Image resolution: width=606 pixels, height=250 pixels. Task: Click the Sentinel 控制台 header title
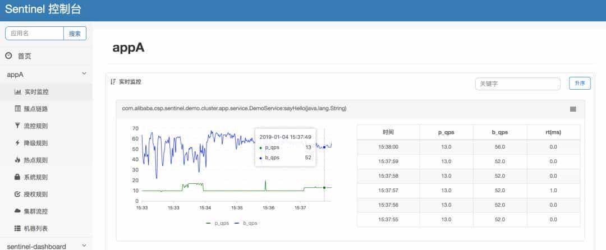click(x=47, y=10)
